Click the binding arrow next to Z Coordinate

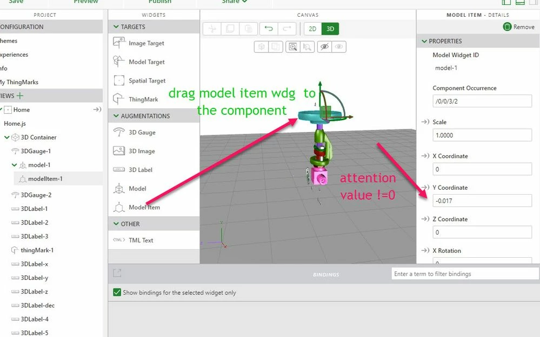tap(425, 219)
